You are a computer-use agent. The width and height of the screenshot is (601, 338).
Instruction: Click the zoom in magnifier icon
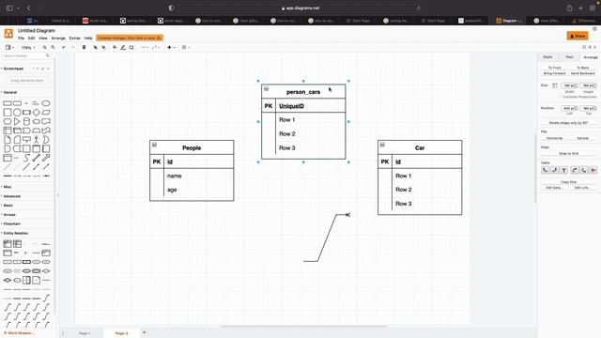point(44,48)
